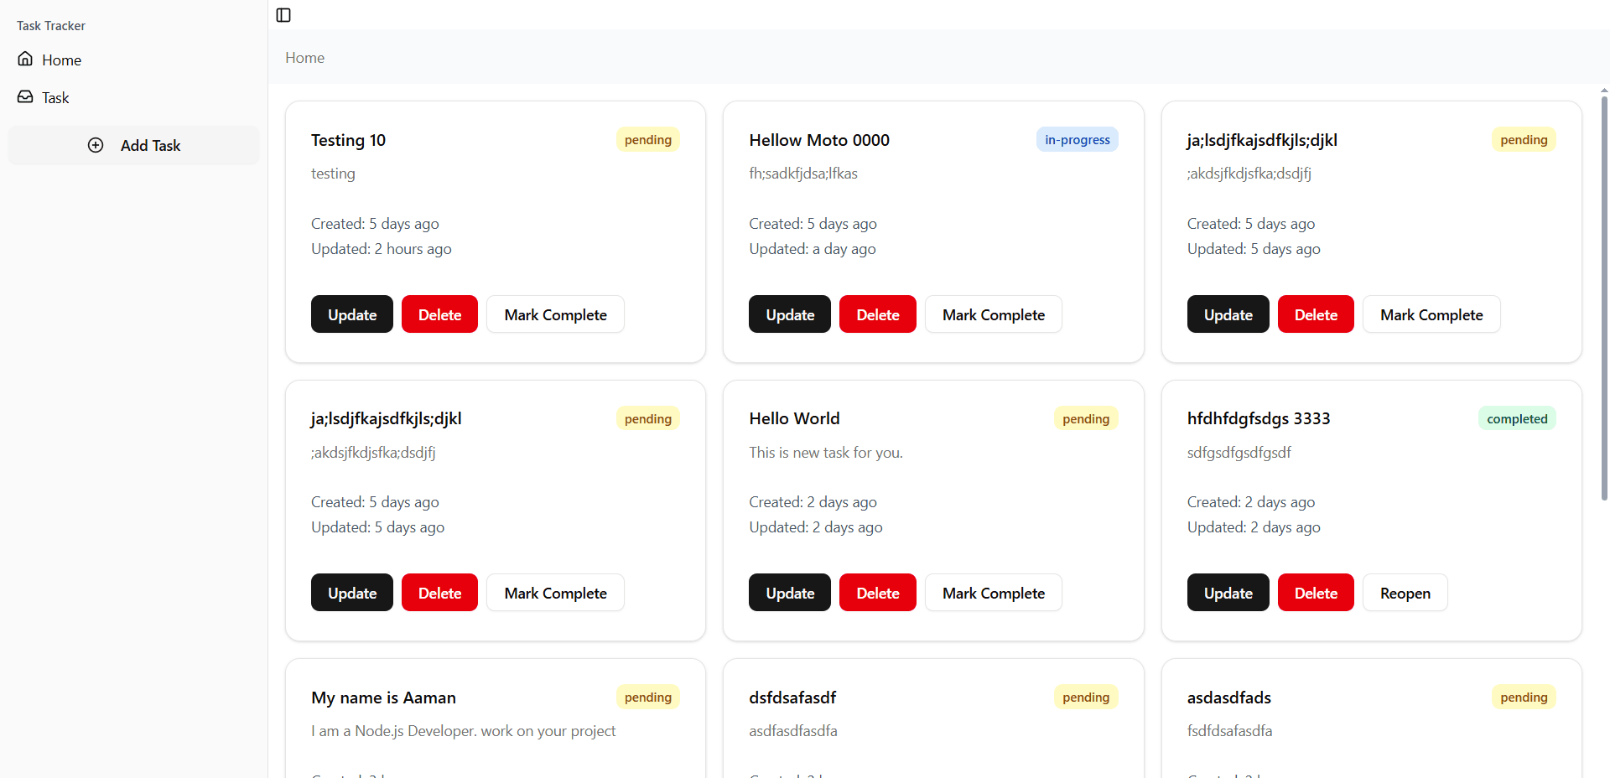Delete the hfdhfdgfsdgs 3333 task
This screenshot has width=1610, height=778.
tap(1316, 593)
